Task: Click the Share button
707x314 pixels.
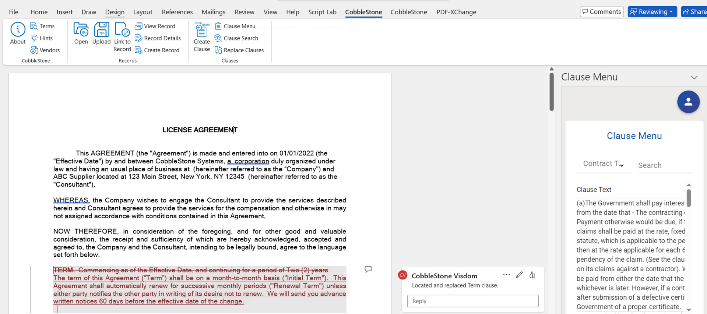Action: [694, 12]
